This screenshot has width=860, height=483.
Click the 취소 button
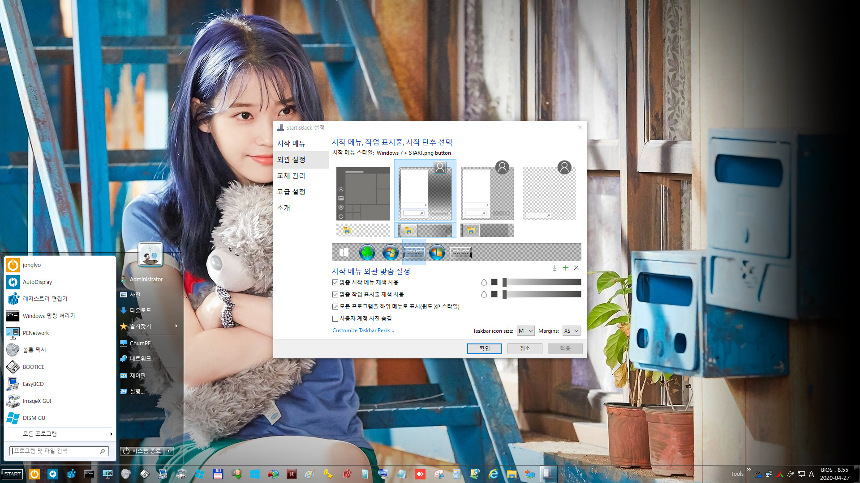(x=525, y=348)
